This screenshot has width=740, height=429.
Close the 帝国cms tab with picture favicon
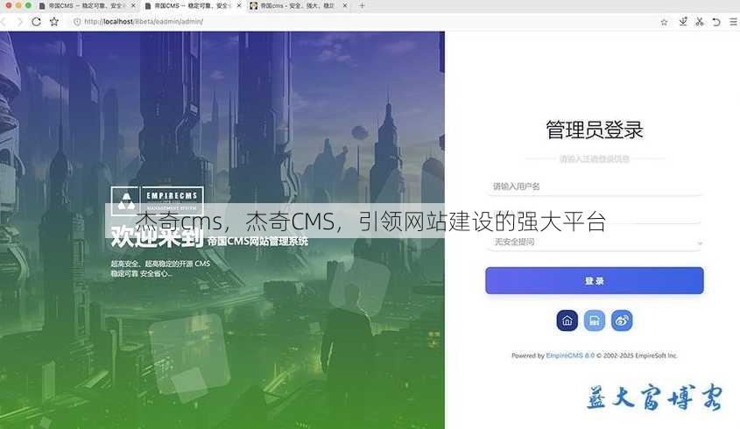point(345,5)
